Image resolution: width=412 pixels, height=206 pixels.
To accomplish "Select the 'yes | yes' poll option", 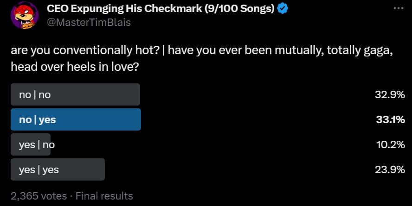I will pos(58,169).
